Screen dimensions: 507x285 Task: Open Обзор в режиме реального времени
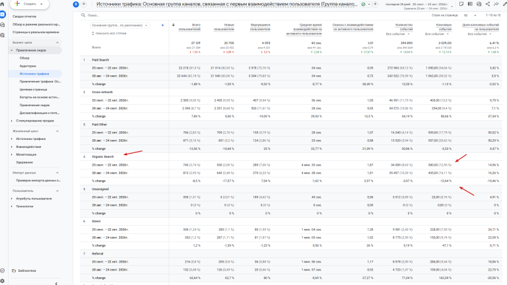point(36,24)
